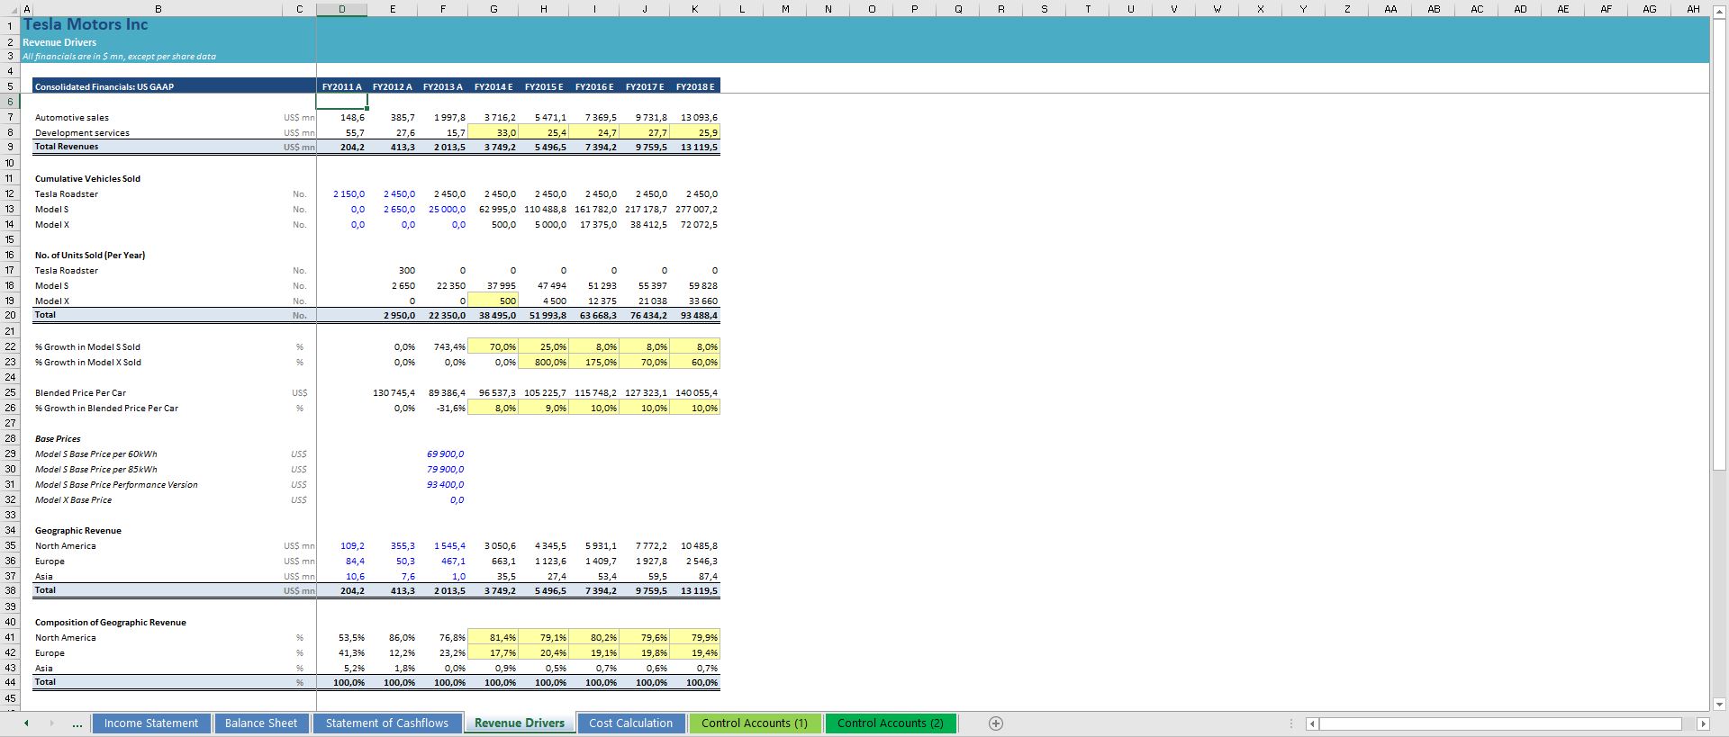Screen dimensions: 1729x737
Task: Select Europe FY2013 revenue 467,1
Action: [443, 561]
